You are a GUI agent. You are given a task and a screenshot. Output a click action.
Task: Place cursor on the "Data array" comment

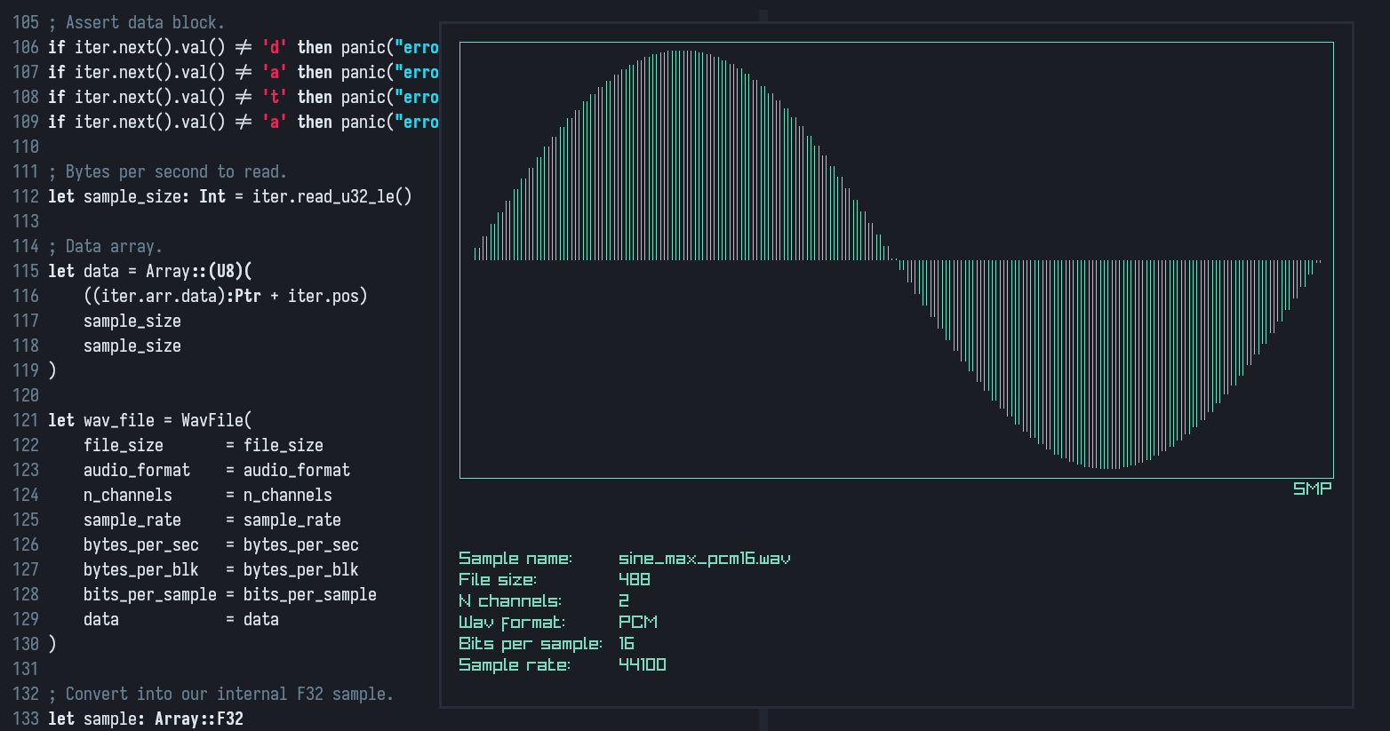click(x=113, y=246)
